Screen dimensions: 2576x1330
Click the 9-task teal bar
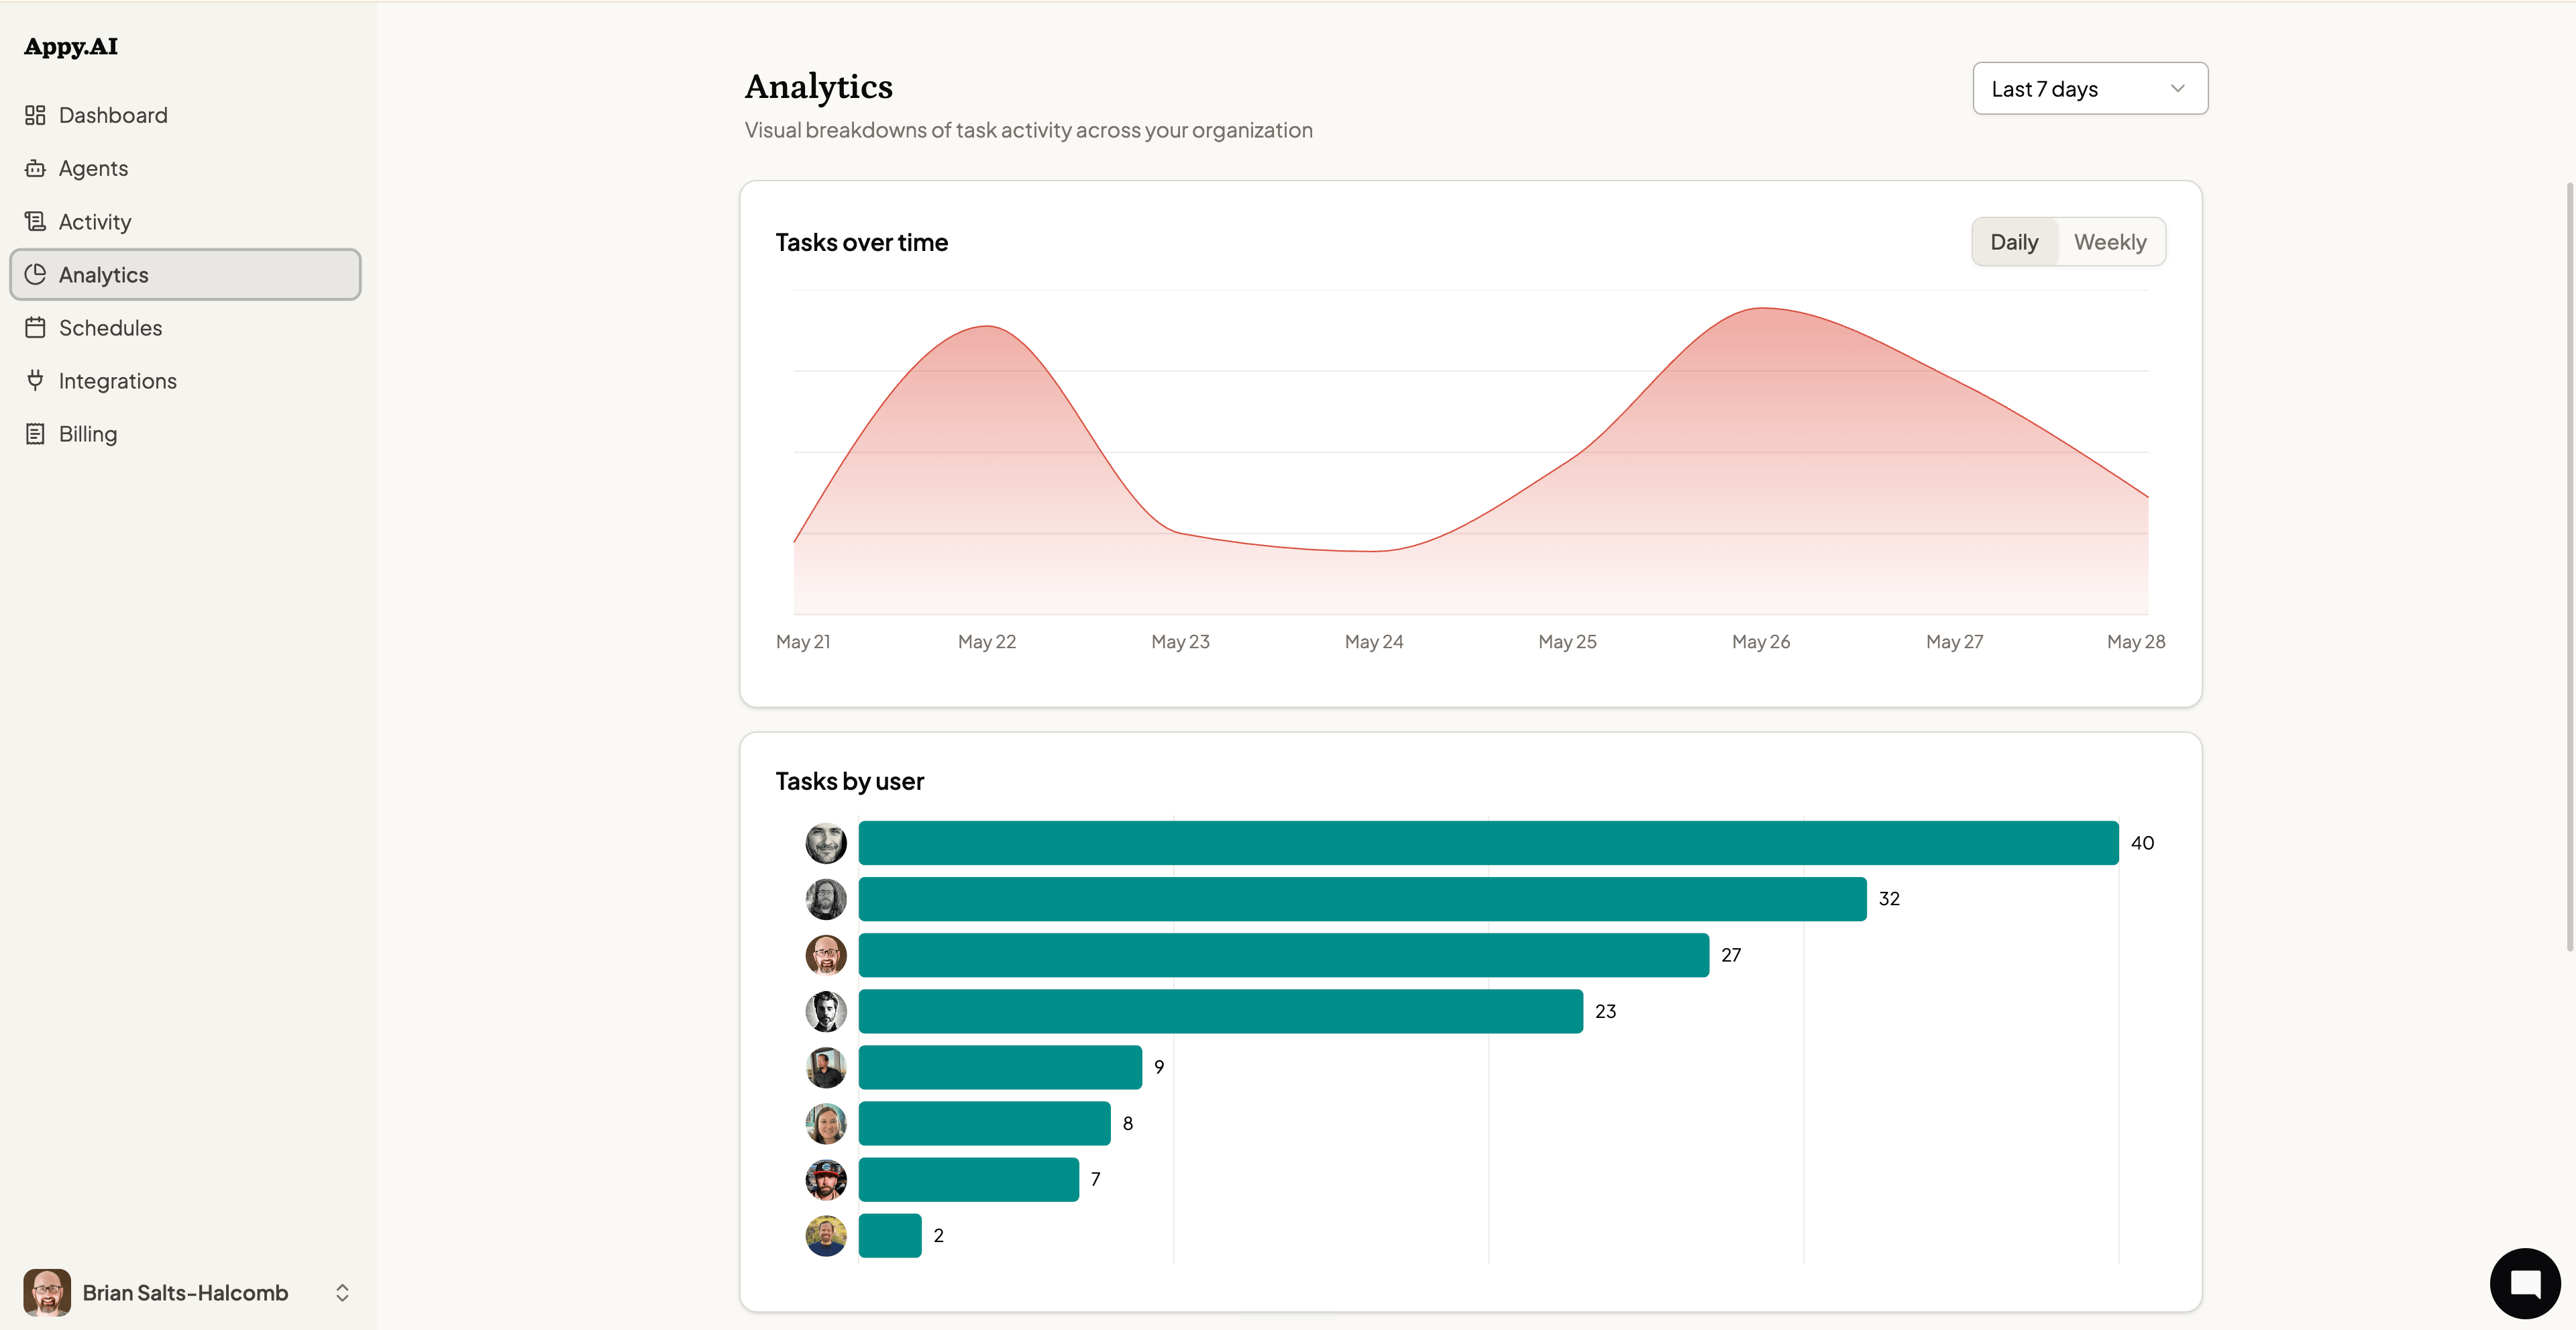click(1000, 1067)
